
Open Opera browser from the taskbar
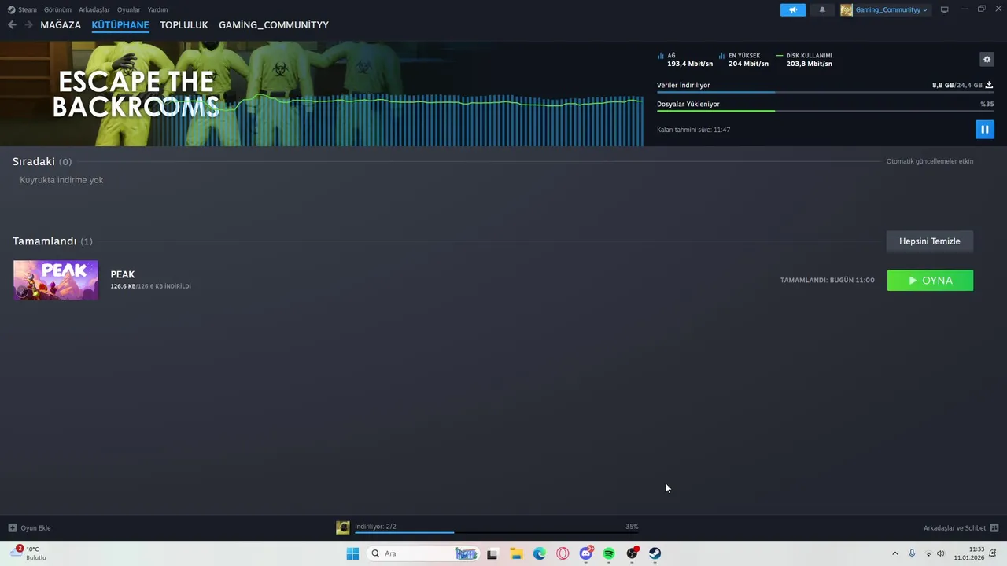coord(563,553)
